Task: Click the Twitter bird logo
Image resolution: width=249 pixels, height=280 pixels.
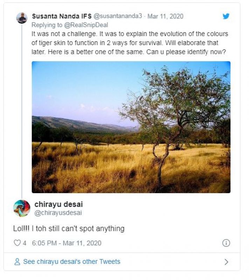Action: [226, 16]
